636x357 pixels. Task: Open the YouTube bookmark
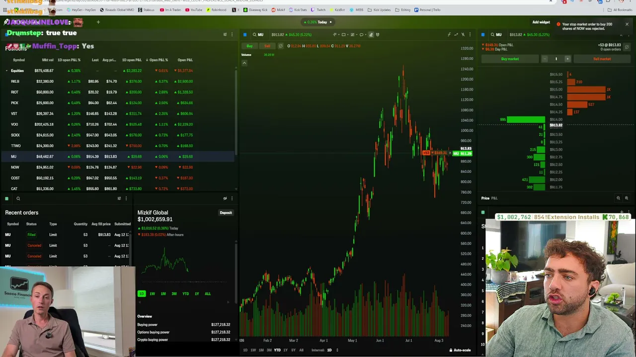(x=194, y=10)
